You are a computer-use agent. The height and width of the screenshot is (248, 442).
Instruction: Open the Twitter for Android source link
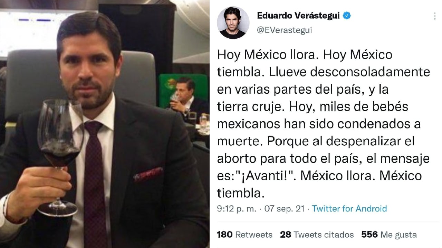tap(349, 208)
